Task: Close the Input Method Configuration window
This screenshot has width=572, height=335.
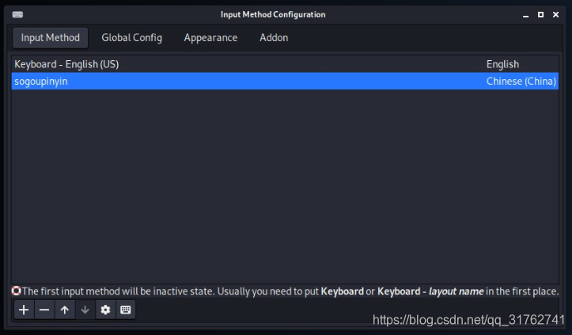Action: point(555,14)
